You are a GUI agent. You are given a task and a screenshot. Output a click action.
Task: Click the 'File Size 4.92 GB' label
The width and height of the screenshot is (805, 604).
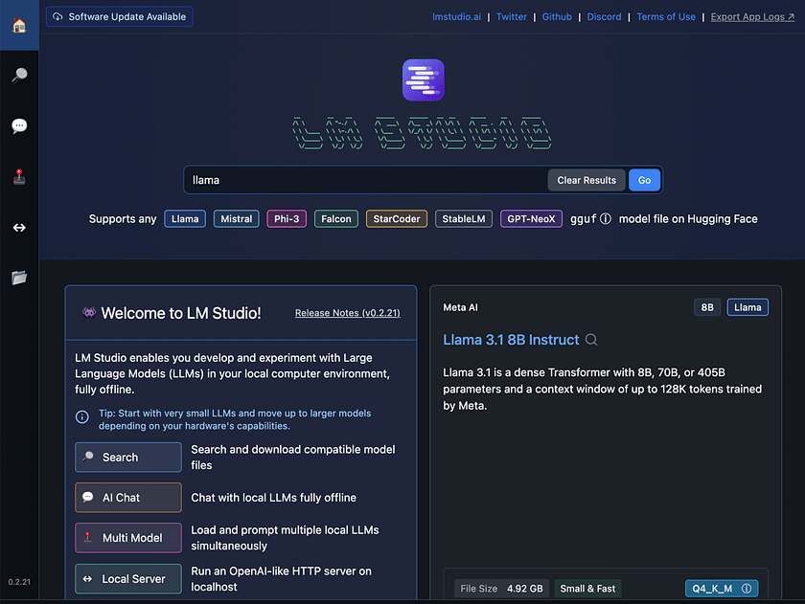(x=501, y=589)
